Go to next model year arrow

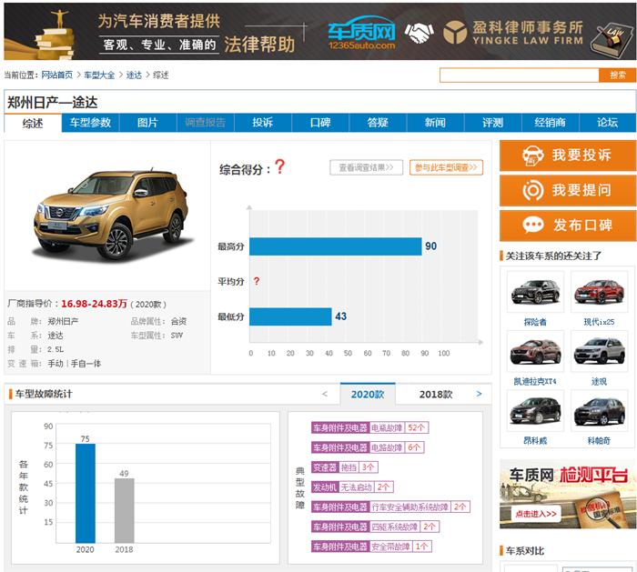pyautogui.click(x=479, y=394)
